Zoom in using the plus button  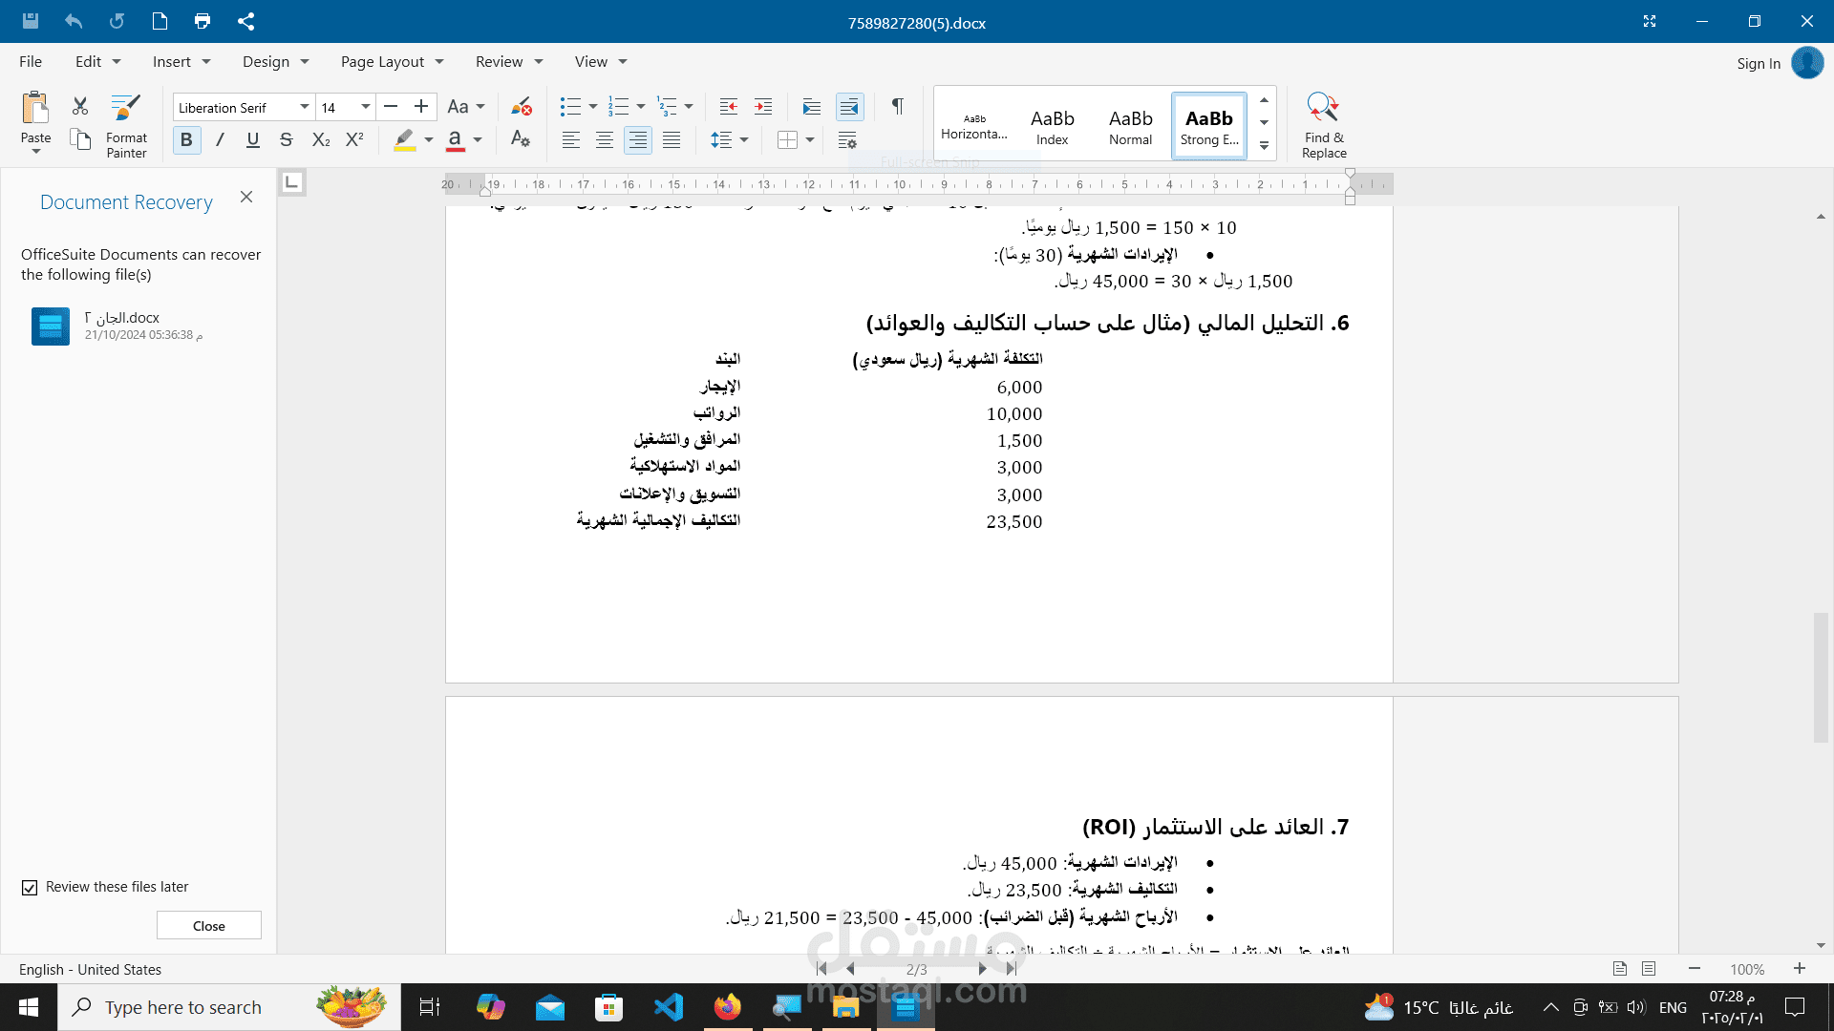click(1800, 968)
